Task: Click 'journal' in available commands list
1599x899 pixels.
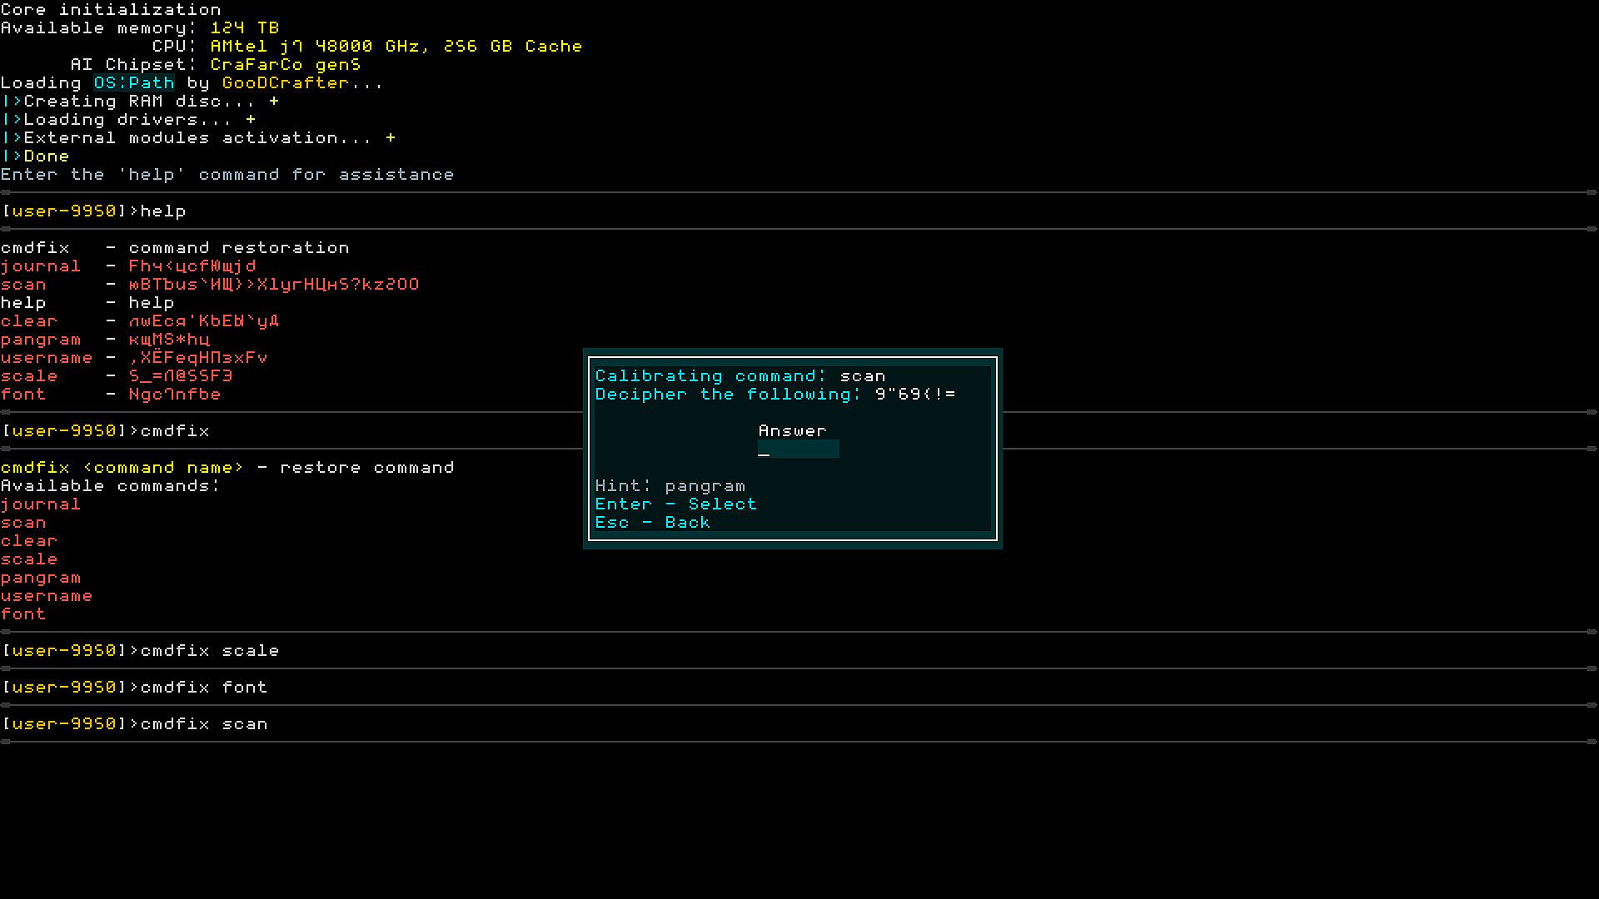Action: click(40, 504)
